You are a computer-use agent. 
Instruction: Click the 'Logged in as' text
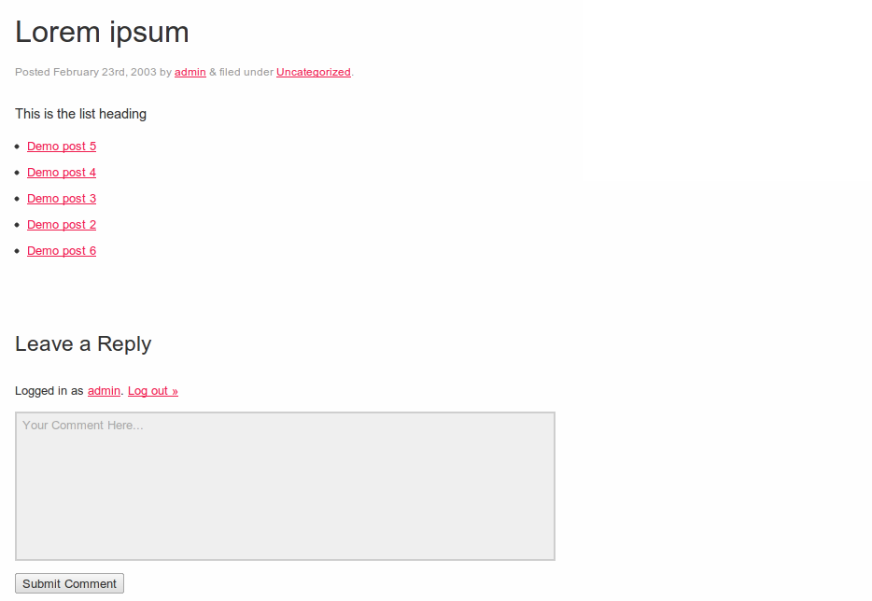[49, 391]
